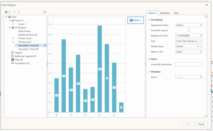Click the Accessible Description input field

(x=189, y=64)
